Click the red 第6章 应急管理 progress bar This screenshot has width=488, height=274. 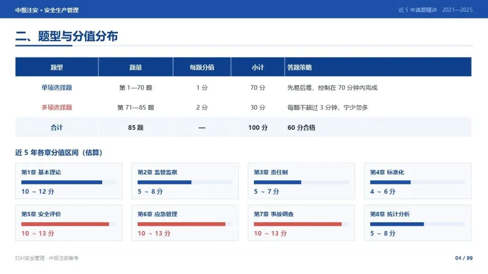[184, 224]
